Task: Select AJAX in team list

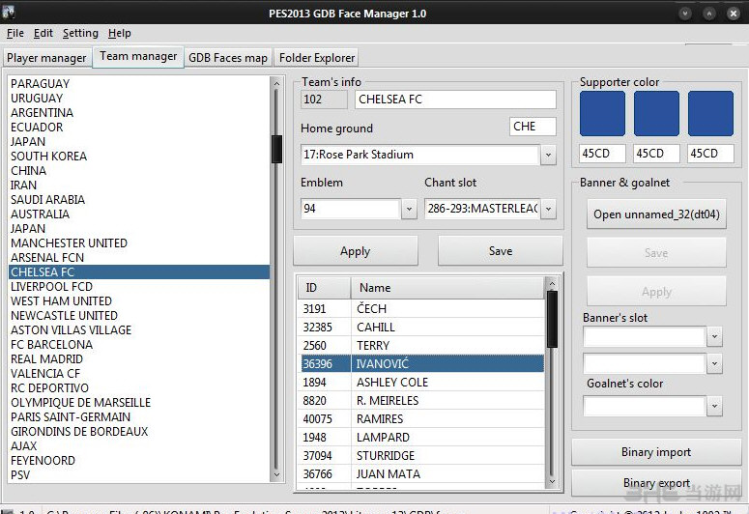Action: coord(139,446)
